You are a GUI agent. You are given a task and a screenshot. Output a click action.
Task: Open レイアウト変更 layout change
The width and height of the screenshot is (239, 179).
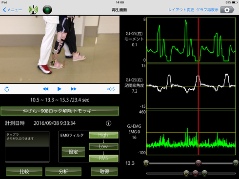click(x=181, y=10)
